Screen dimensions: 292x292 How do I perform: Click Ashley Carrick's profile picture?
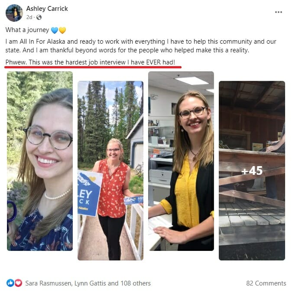14,13
